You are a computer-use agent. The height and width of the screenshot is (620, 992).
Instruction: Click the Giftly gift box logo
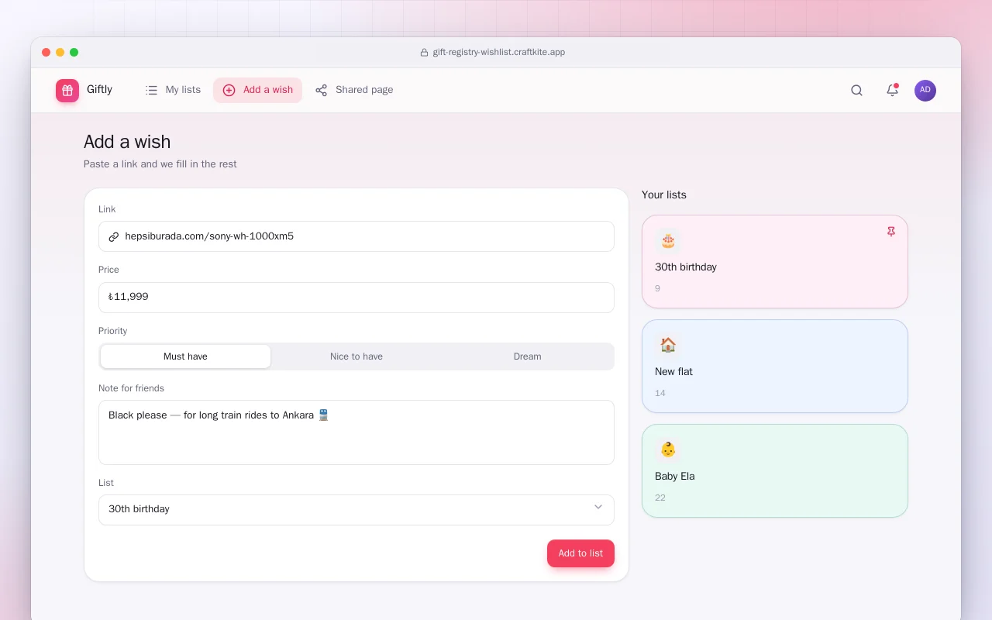tap(67, 91)
